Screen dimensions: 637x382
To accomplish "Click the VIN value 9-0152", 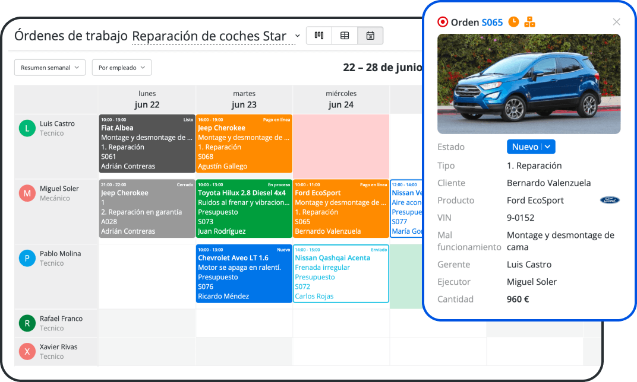I will tap(521, 218).
